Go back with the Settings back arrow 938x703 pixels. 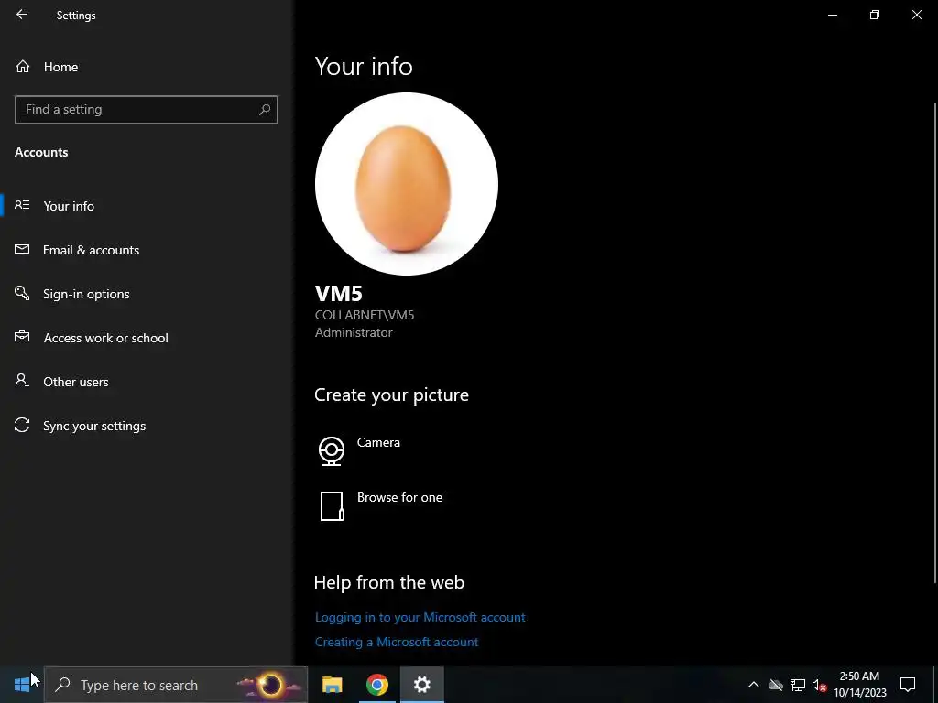[22, 15]
